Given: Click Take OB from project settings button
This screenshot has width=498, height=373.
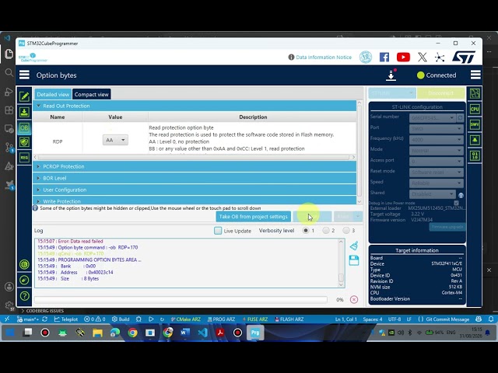Looking at the screenshot, I should [x=253, y=217].
